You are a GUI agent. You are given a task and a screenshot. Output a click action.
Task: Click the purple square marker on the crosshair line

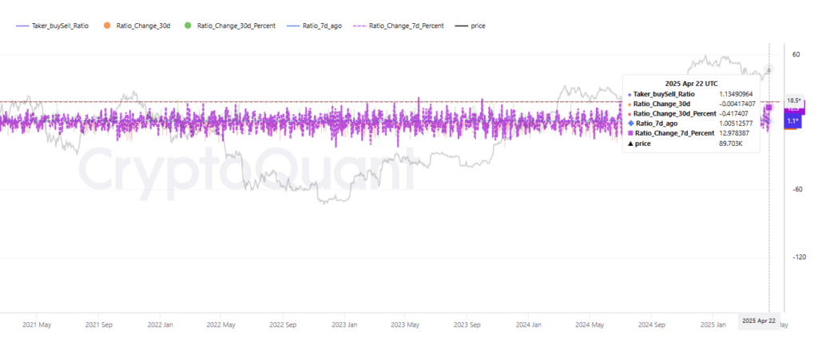point(768,107)
